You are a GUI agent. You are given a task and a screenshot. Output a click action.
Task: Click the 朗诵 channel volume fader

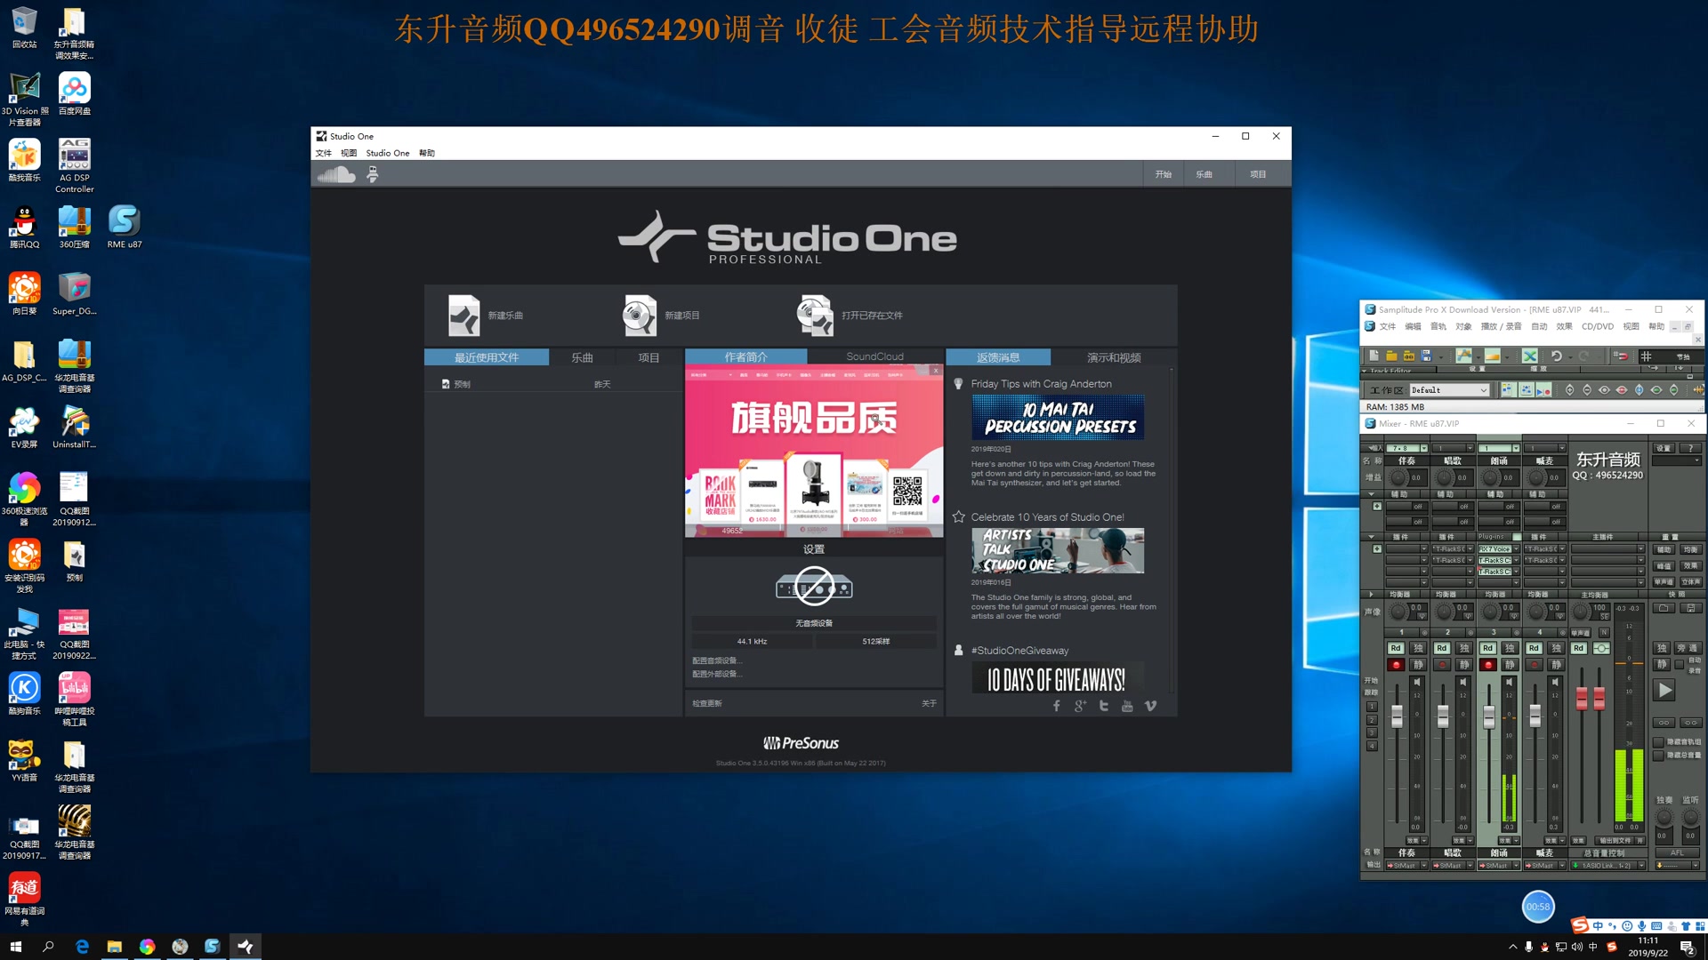click(x=1489, y=717)
